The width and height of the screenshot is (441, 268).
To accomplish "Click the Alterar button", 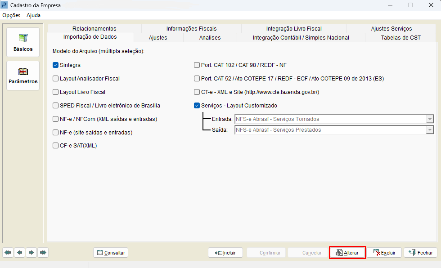I will click(x=347, y=253).
